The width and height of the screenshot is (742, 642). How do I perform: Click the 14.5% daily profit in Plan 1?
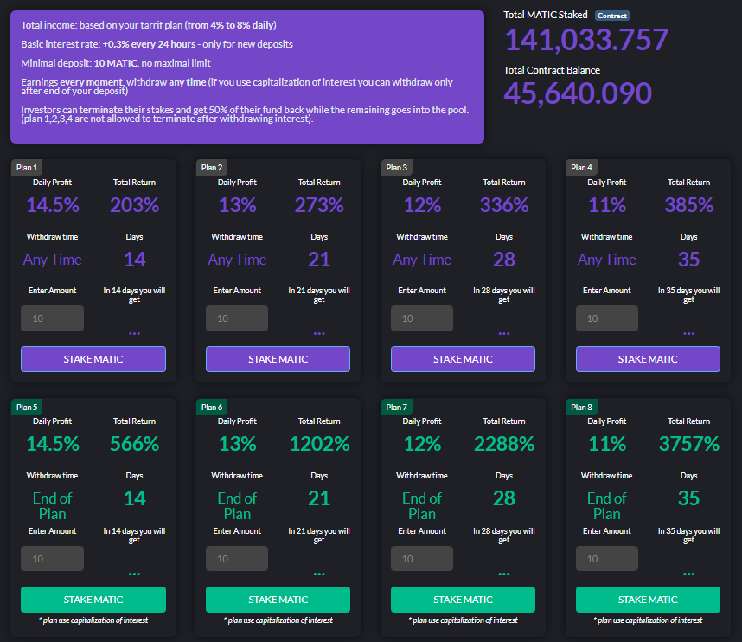[53, 205]
